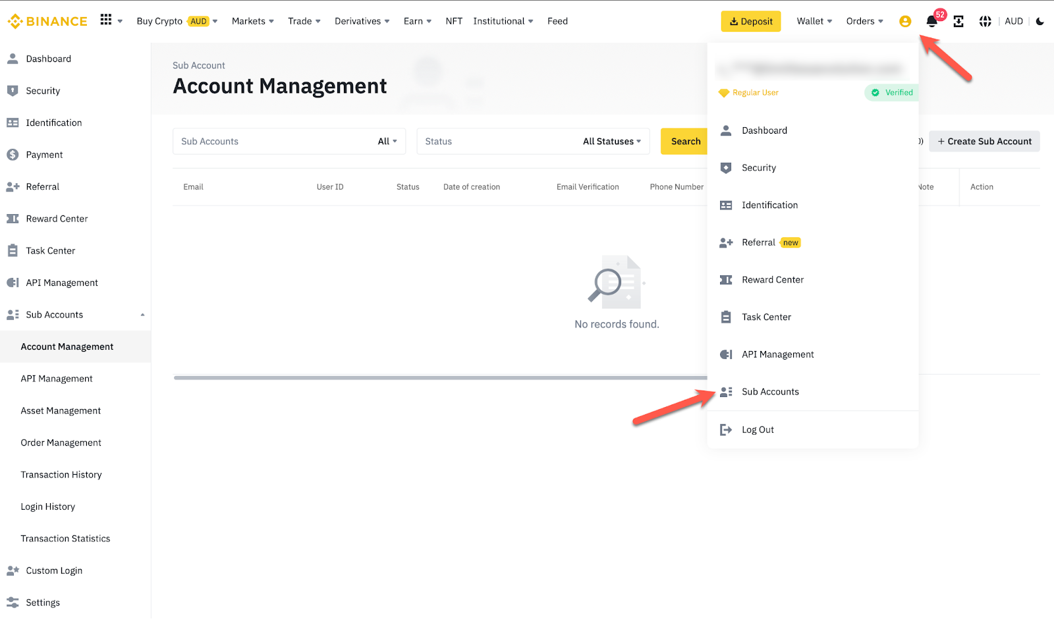Click the yellow Deposit button

[x=751, y=21]
